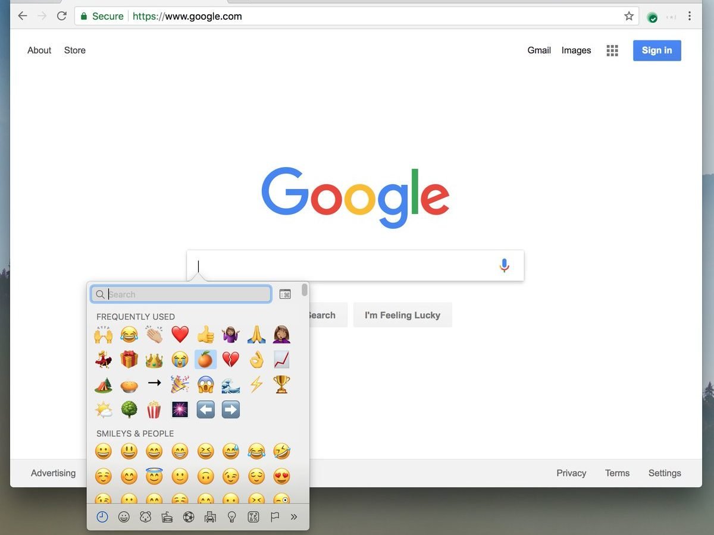Open the Objects light bulb category tab
This screenshot has width=714, height=535.
(232, 517)
